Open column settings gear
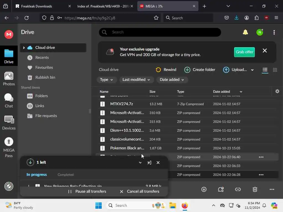Image resolution: width=283 pixels, height=212 pixels. (x=277, y=91)
